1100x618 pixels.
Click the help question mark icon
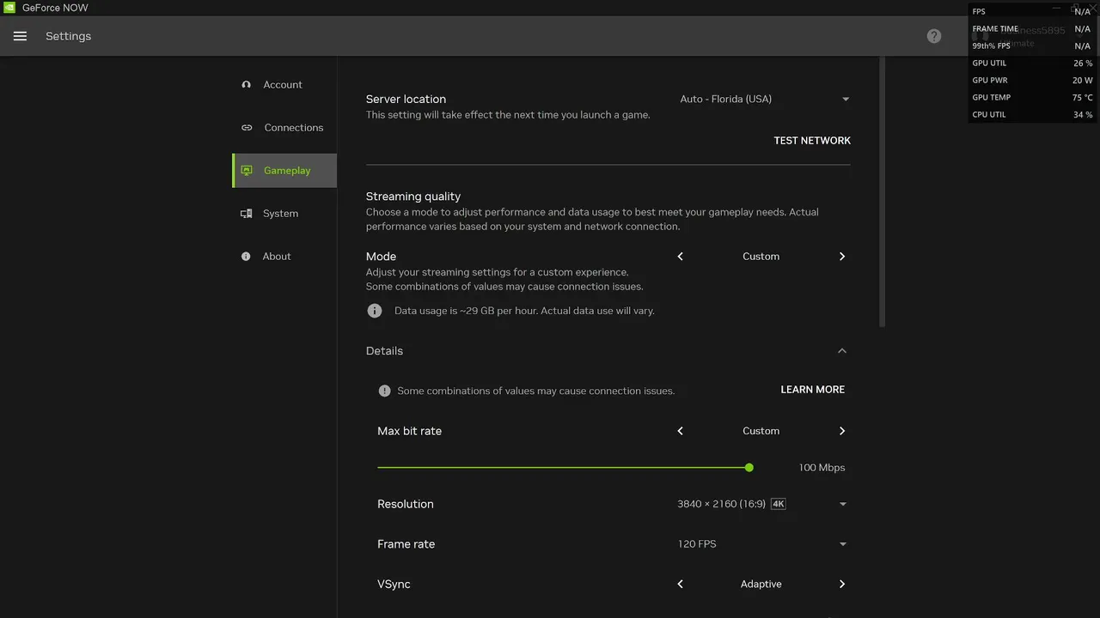tap(934, 36)
